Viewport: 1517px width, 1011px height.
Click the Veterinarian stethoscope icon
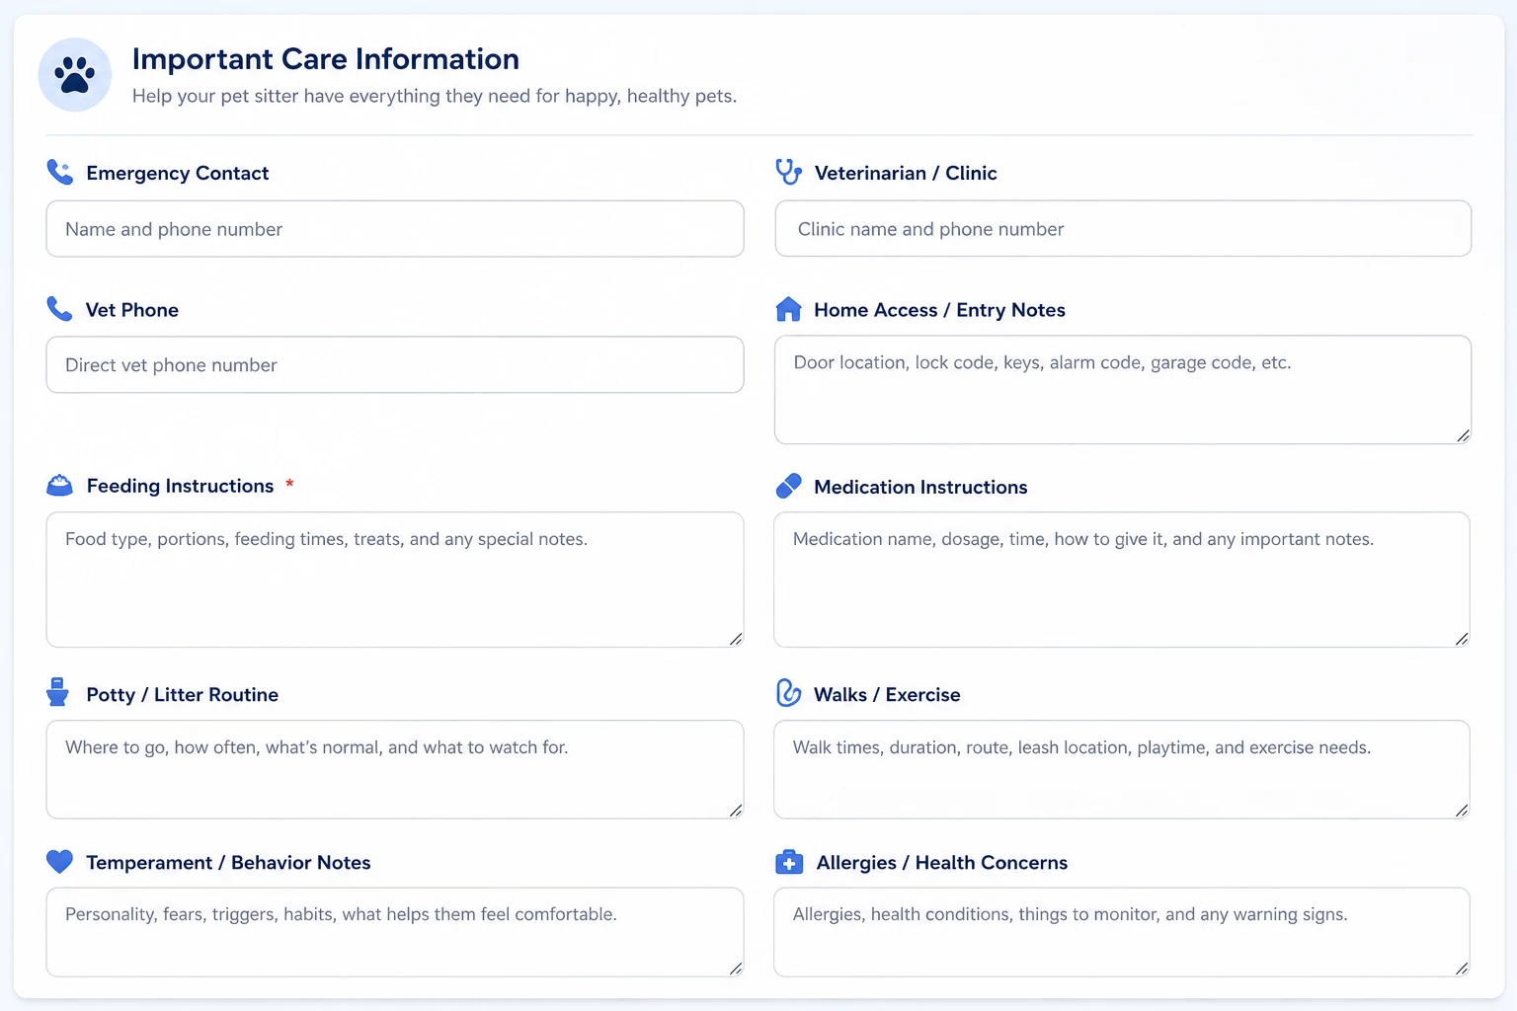tap(788, 172)
